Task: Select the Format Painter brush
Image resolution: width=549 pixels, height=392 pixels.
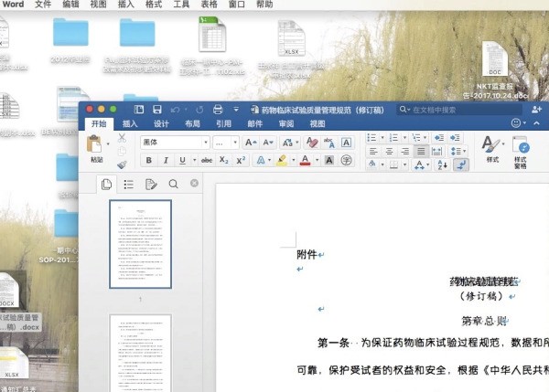Action: 122,164
